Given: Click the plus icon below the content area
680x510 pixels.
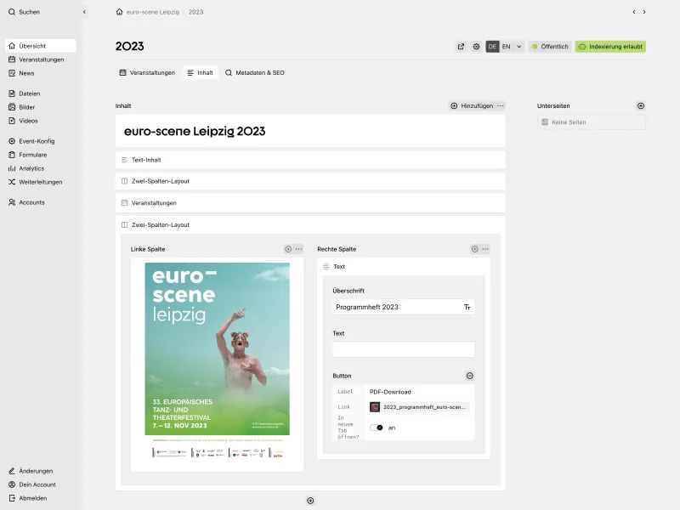Looking at the screenshot, I should [x=309, y=500].
